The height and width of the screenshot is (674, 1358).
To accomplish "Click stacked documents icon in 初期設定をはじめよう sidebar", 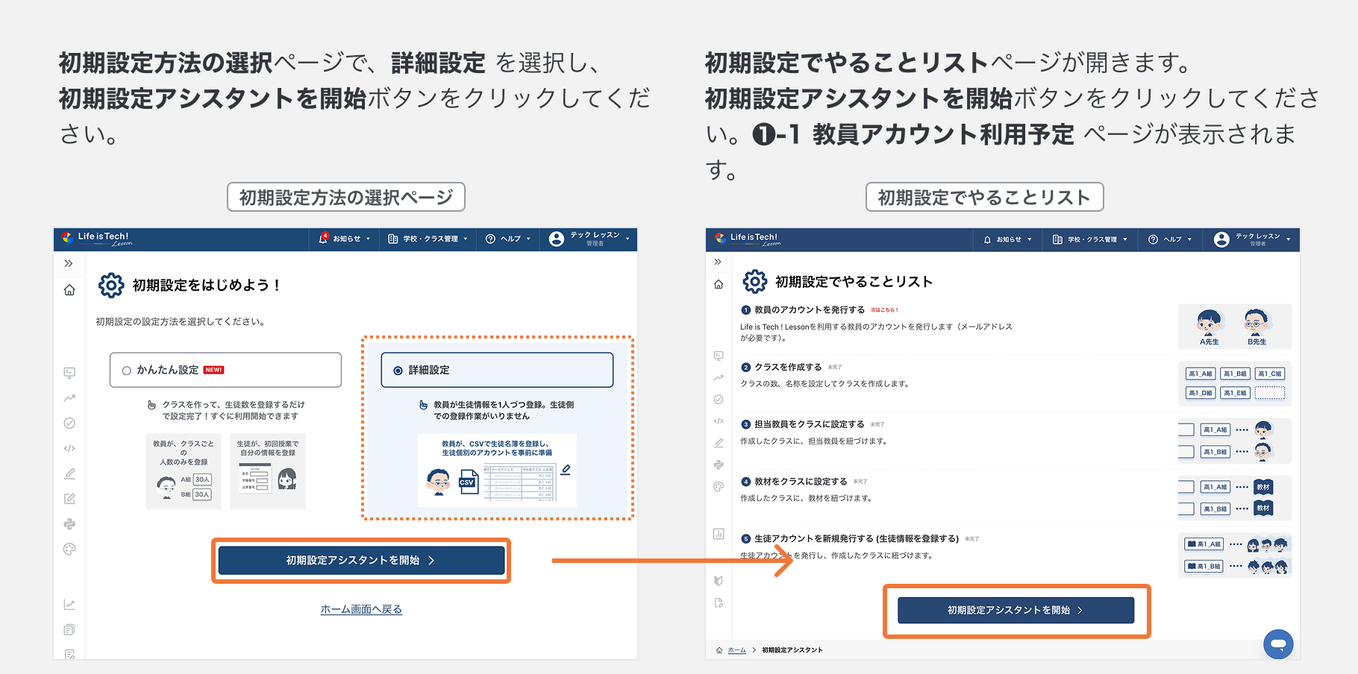I will (69, 630).
